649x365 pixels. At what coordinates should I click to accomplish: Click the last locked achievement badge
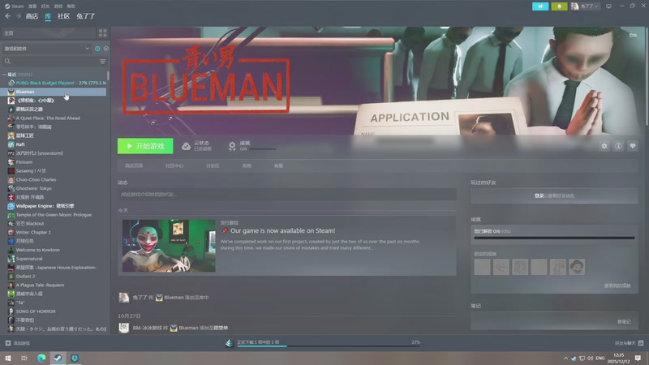click(x=577, y=267)
